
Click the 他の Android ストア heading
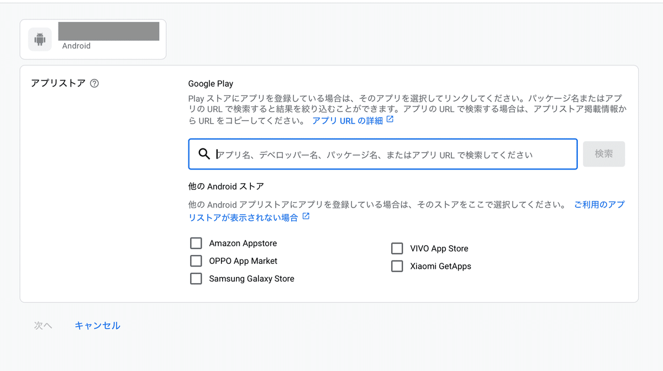226,186
